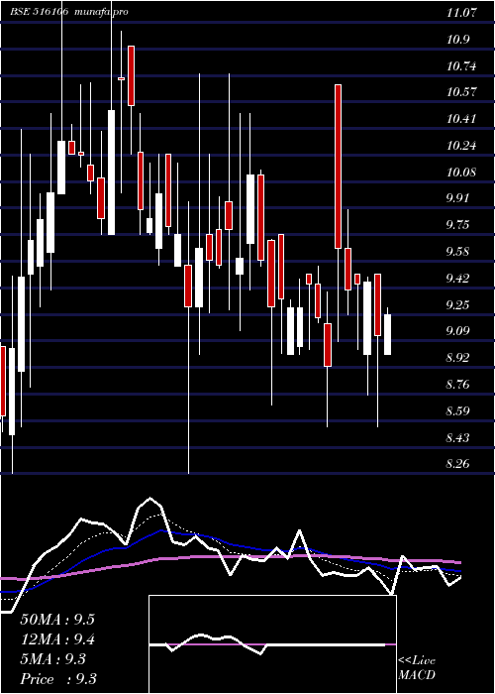This screenshot has width=495, height=694.
Task: Click the BSE 516106 munafa.pro title text
Action: (x=69, y=12)
